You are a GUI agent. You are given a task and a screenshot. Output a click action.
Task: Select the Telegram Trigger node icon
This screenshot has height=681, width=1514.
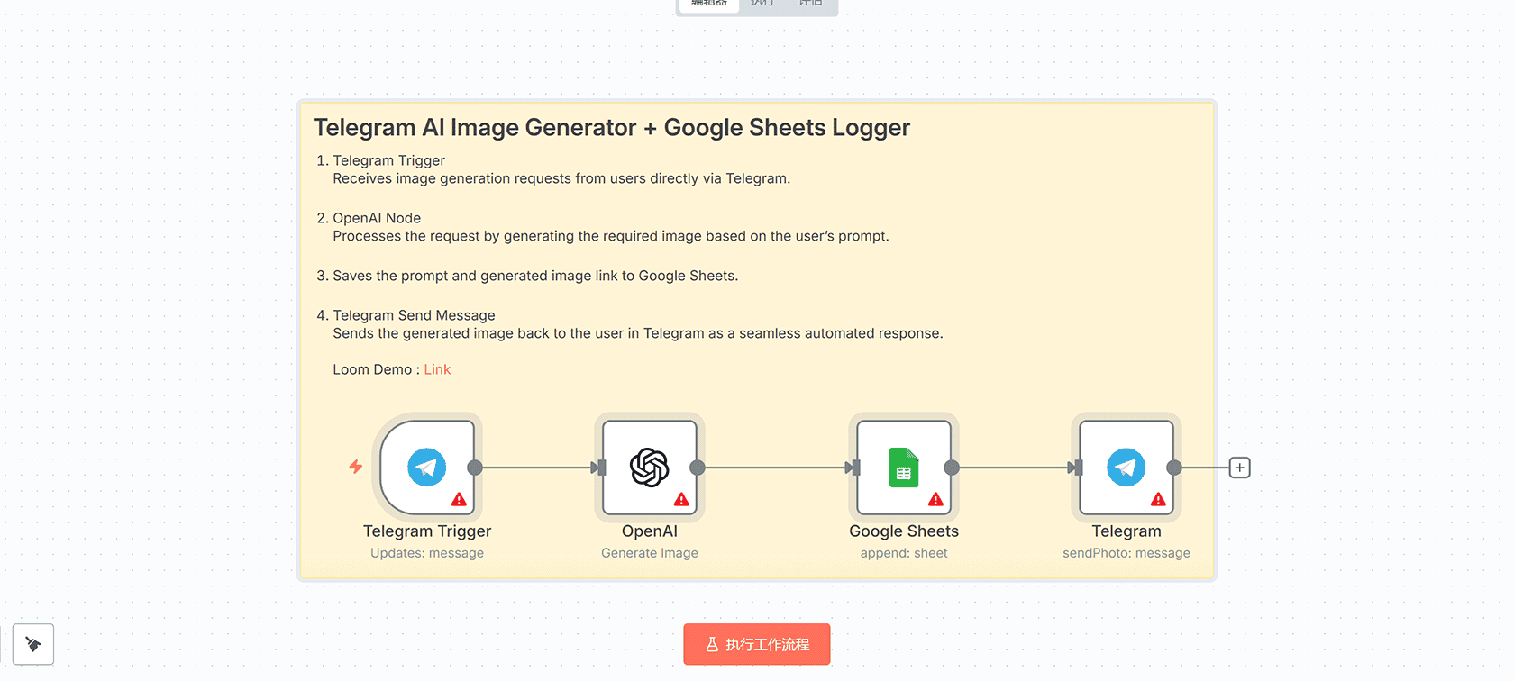click(426, 468)
